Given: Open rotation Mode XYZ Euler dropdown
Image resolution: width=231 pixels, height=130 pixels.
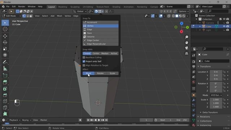Looking at the screenshot, I should coord(216,95).
